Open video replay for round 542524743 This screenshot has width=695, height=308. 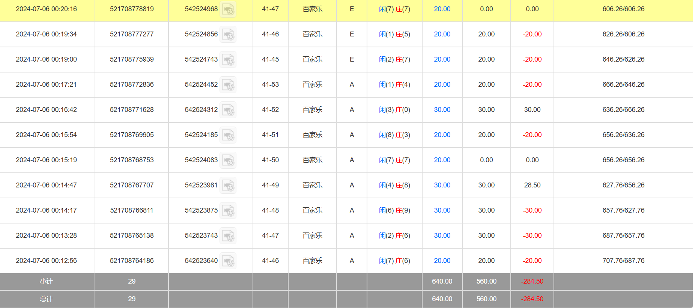[228, 60]
